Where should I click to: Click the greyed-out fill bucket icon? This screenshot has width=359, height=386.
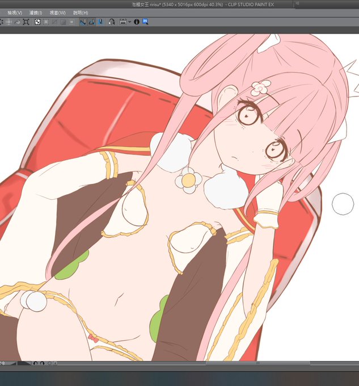[x=17, y=22]
